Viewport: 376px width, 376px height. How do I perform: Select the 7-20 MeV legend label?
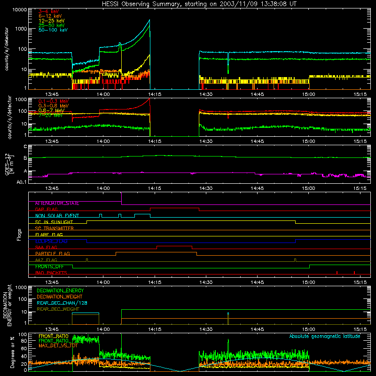pyautogui.click(x=50, y=115)
